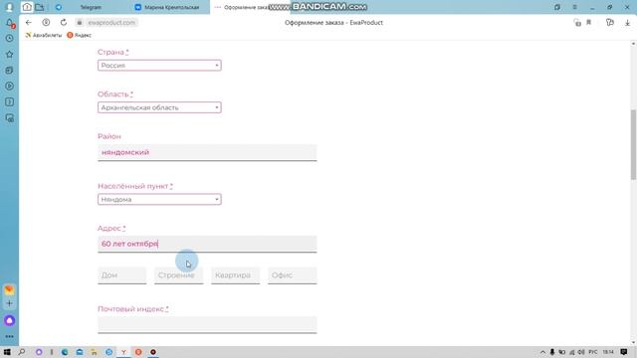This screenshot has width=637, height=358.
Task: Open Microsoft Edge from the taskbar
Action: pyautogui.click(x=65, y=352)
